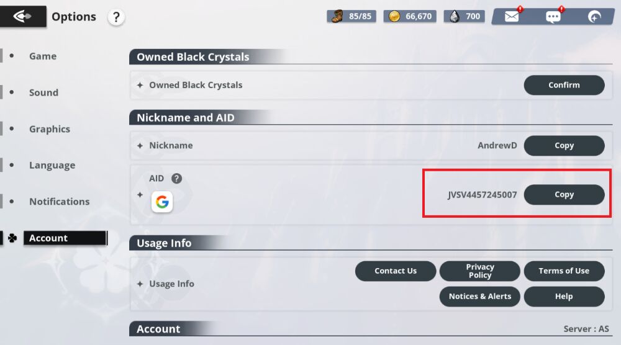Copy the AID code
Viewport: 621px width, 345px height.
click(x=564, y=194)
